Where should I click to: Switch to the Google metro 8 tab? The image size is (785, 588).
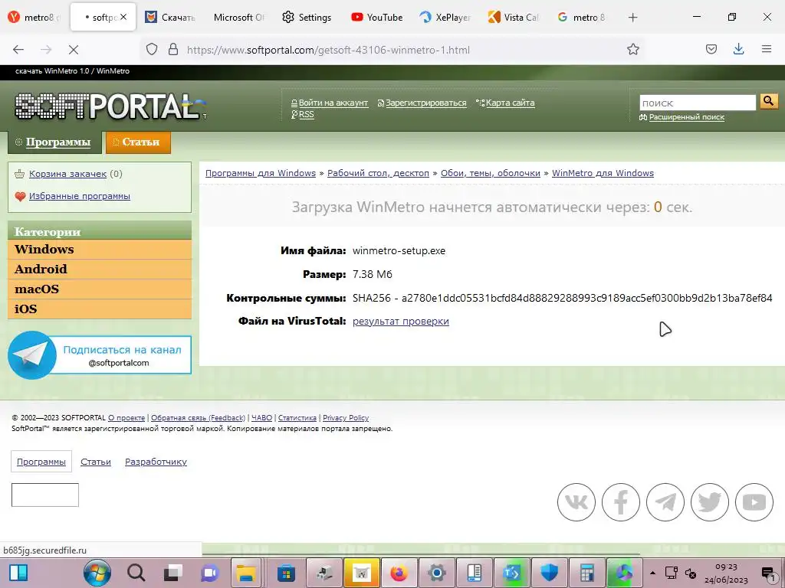[581, 18]
